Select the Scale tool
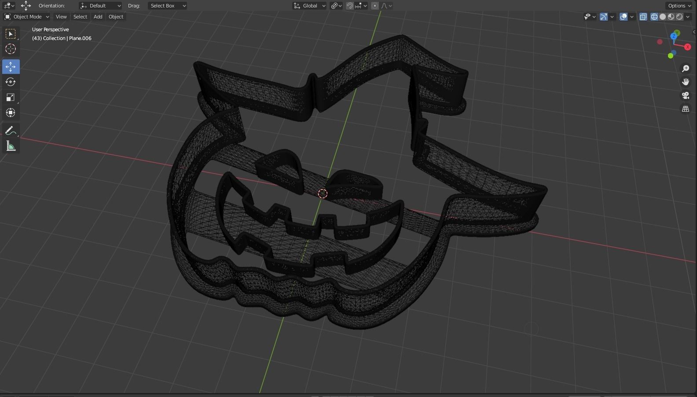 [11, 97]
